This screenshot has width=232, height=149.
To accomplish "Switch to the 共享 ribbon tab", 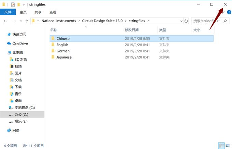I will (38, 12).
